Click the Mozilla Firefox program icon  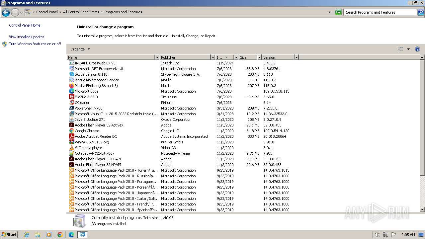(71, 86)
